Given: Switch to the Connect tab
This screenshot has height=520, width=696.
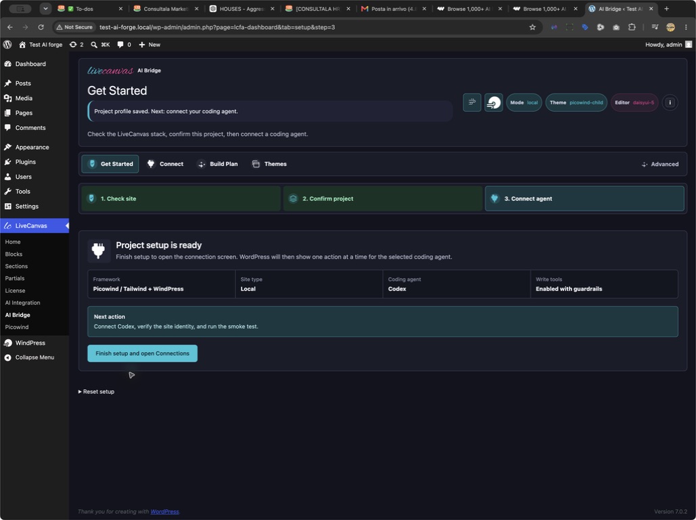Looking at the screenshot, I should [x=165, y=164].
